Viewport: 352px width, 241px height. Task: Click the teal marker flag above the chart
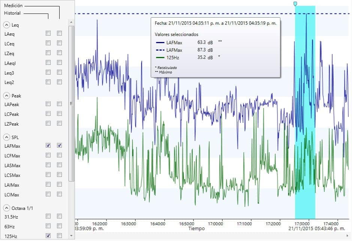[295, 3]
